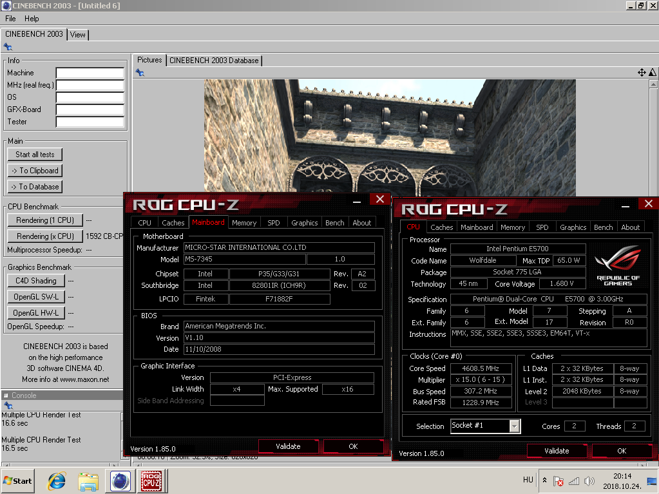This screenshot has width=659, height=494.
Task: Open Memory tab in Mainboard CPU-Z window
Action: pyautogui.click(x=244, y=223)
